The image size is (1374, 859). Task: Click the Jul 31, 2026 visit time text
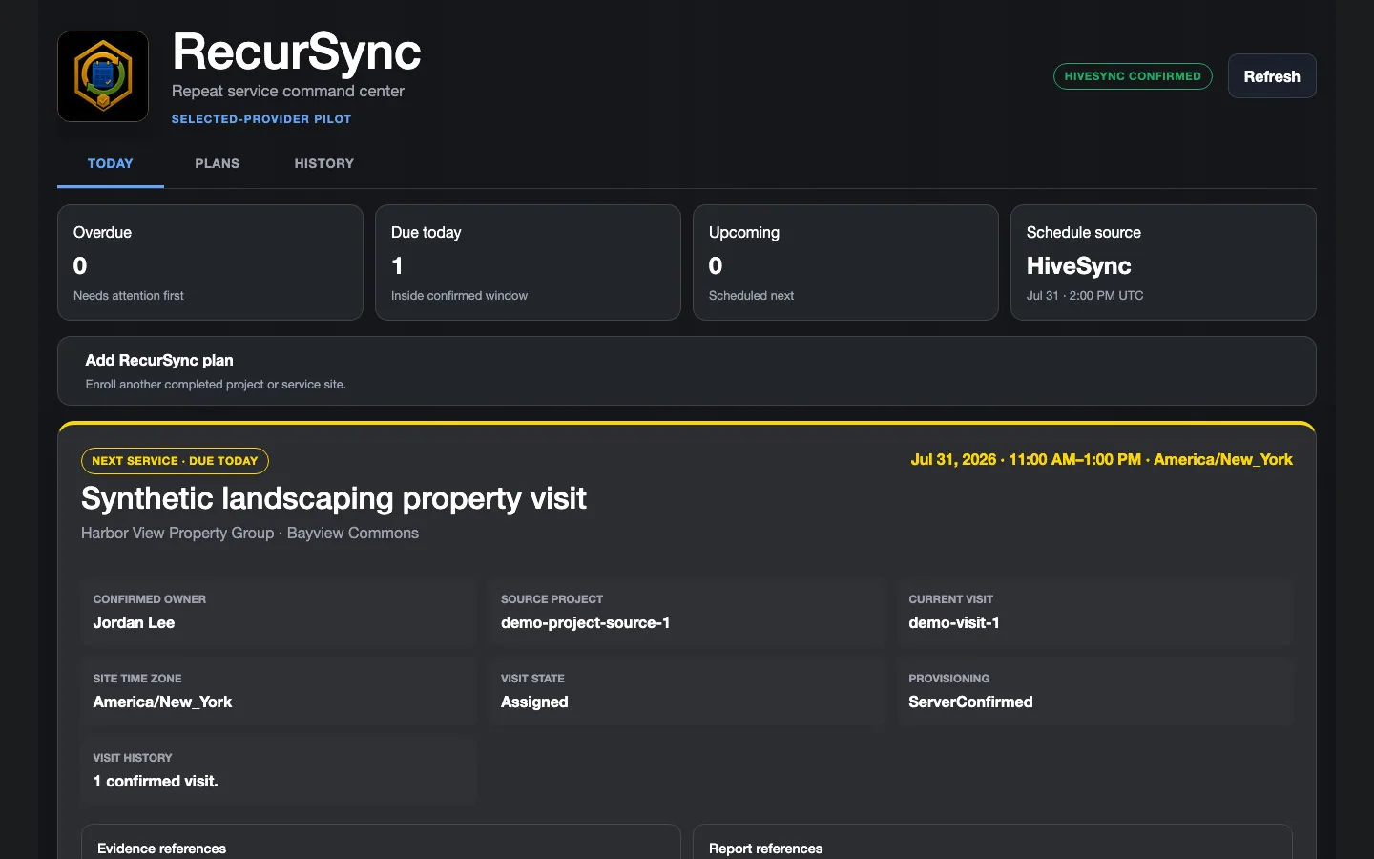(x=1101, y=460)
